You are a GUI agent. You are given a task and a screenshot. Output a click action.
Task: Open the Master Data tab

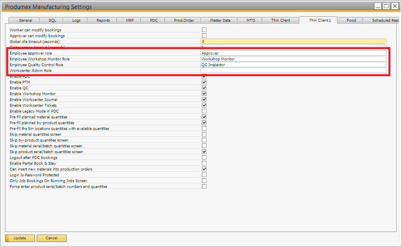click(220, 20)
